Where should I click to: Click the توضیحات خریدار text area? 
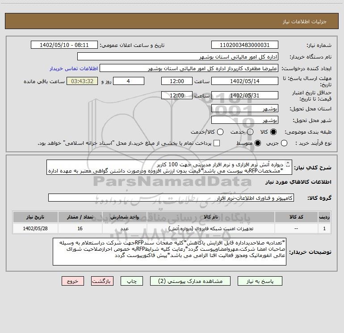169,252
